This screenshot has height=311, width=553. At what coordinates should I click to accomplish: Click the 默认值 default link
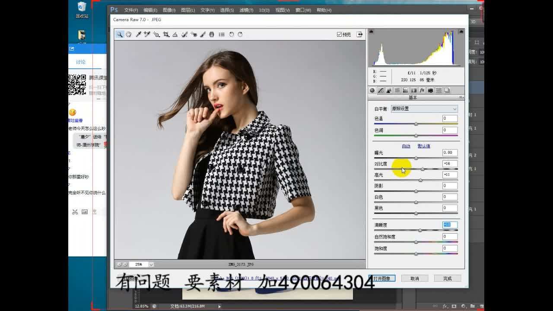tap(424, 146)
